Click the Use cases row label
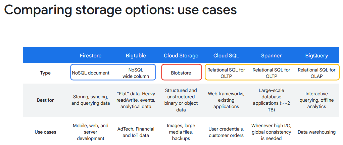Viewport: 343px width, 145px height. (x=46, y=132)
